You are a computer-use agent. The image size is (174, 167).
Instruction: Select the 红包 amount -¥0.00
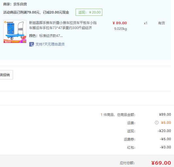coord(165,147)
